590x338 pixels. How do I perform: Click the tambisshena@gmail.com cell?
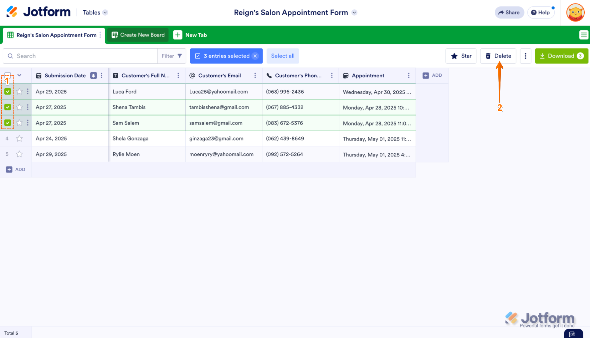pos(224,107)
